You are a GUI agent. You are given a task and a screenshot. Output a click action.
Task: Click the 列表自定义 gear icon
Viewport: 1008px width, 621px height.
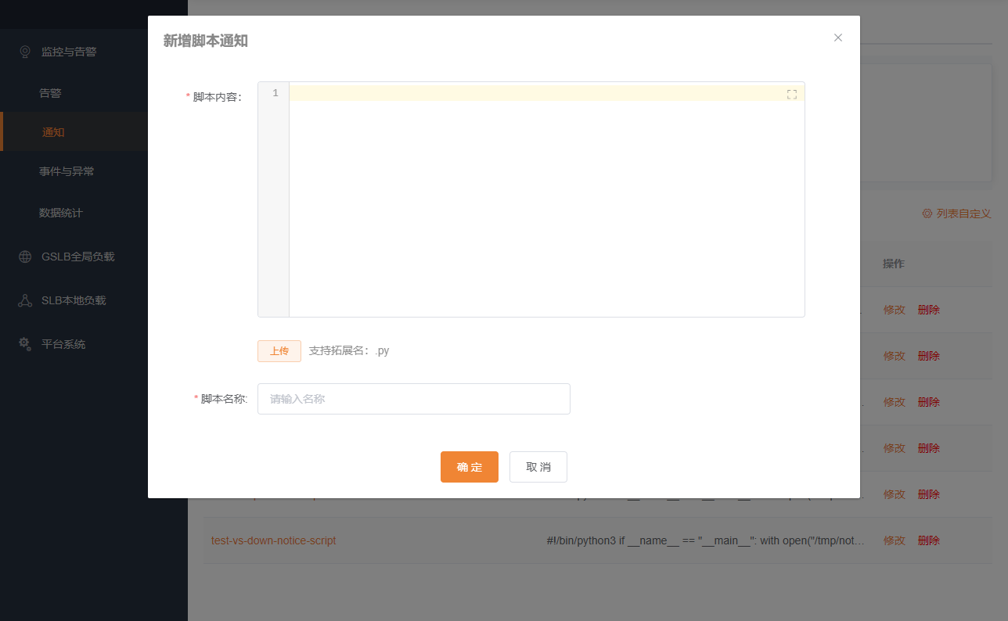click(926, 213)
